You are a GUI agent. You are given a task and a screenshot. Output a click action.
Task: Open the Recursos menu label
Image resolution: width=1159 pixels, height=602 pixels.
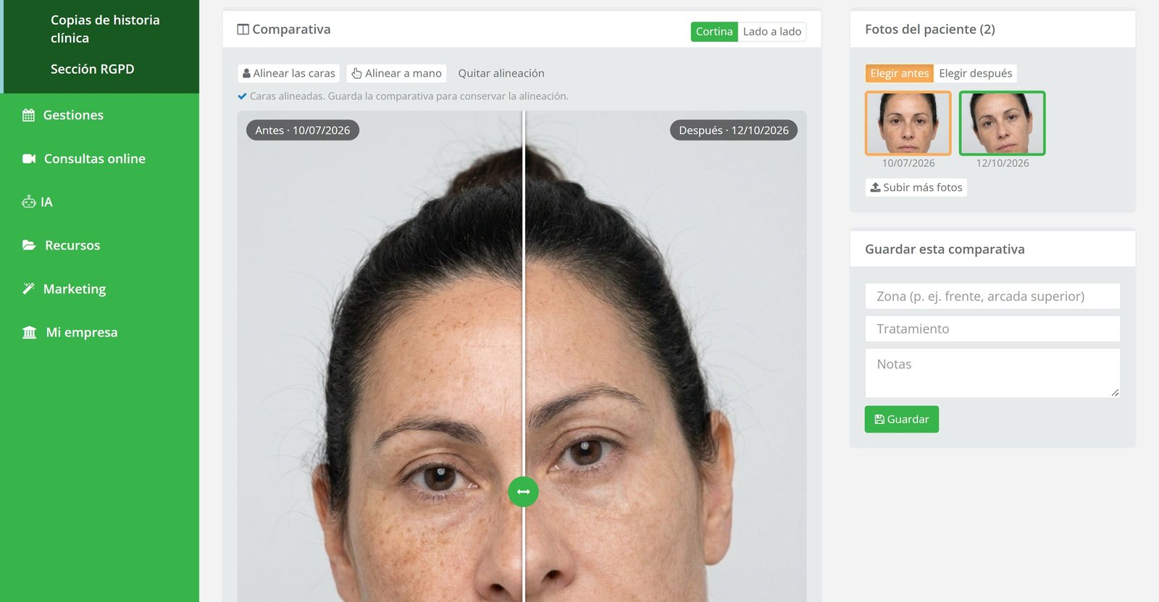[72, 245]
